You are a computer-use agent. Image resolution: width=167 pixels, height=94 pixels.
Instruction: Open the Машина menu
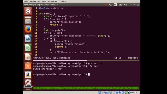click(33, 1)
